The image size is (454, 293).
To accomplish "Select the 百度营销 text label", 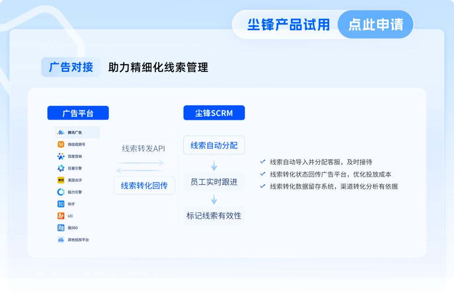I will [75, 156].
